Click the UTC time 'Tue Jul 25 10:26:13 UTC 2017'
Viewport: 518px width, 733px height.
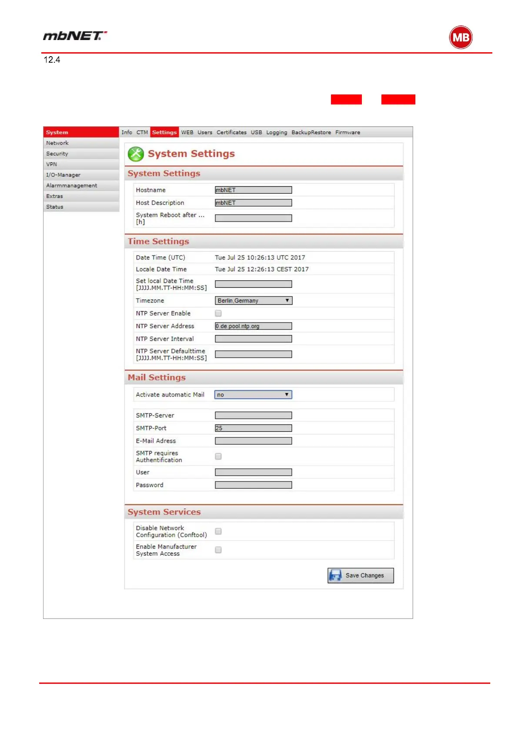tap(260, 258)
